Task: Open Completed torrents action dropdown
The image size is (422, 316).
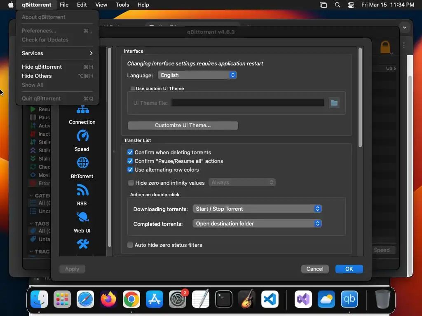Action: (x=257, y=223)
